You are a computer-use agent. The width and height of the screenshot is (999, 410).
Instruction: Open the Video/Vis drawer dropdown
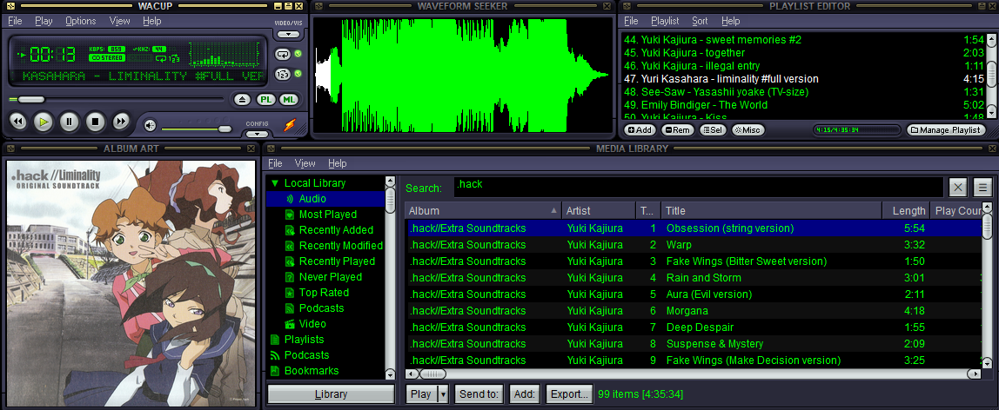point(288,35)
